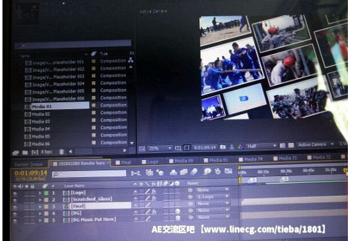This screenshot has height=241, width=351.
Task: Toggle hide shy layers icon in timeline
Action: [173, 172]
